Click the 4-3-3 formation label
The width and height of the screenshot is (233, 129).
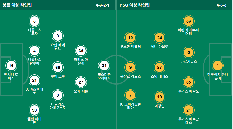click(x=221, y=5)
